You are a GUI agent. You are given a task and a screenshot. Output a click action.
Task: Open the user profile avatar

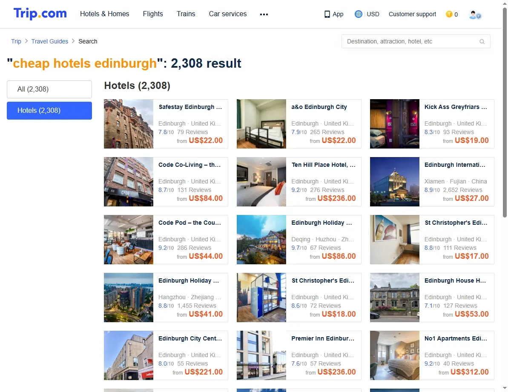click(475, 14)
